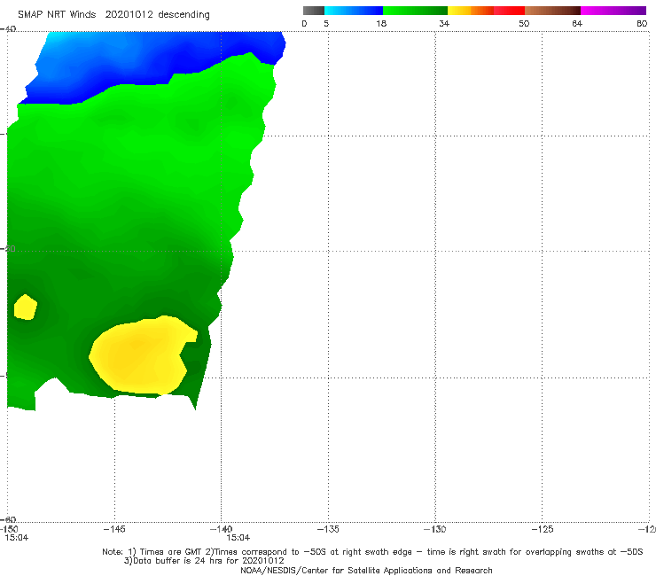656x576 pixels.
Task: Select the brown segment of the color bar
Action: (x=552, y=11)
